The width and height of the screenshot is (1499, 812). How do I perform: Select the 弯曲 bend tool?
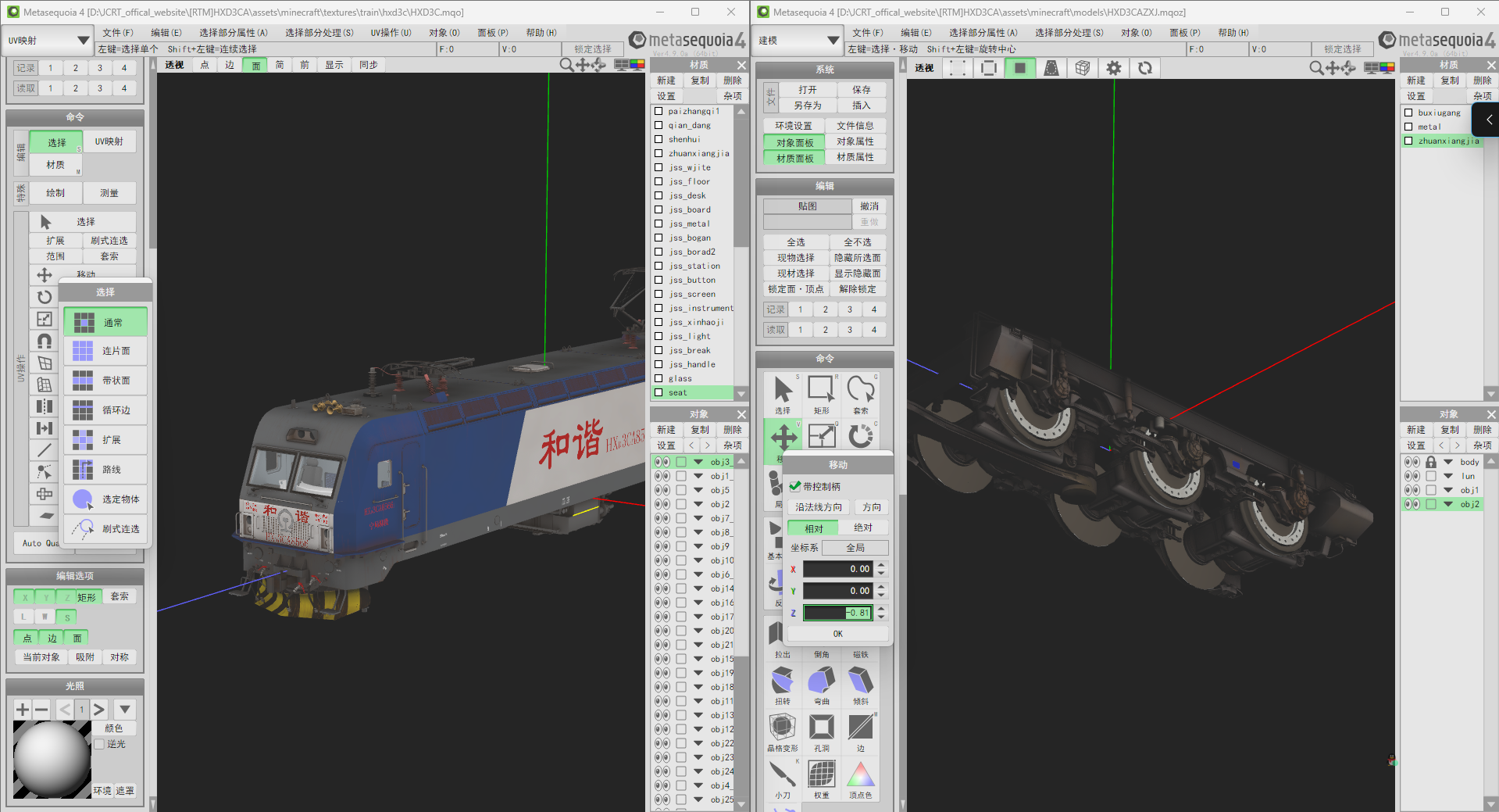pyautogui.click(x=822, y=685)
